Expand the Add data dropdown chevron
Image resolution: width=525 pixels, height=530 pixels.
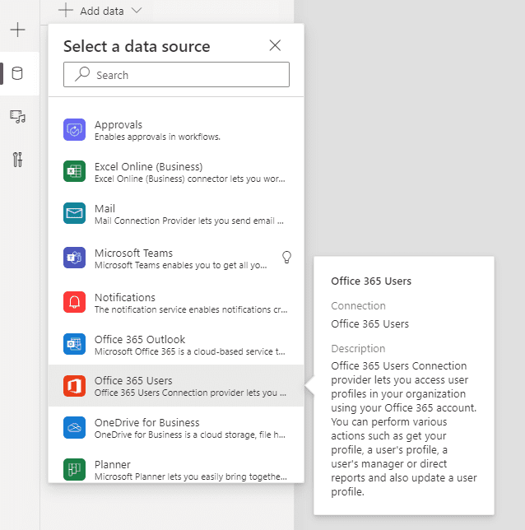[x=137, y=11]
